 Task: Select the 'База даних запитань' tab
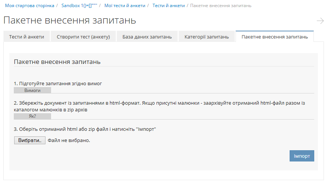[147, 37]
